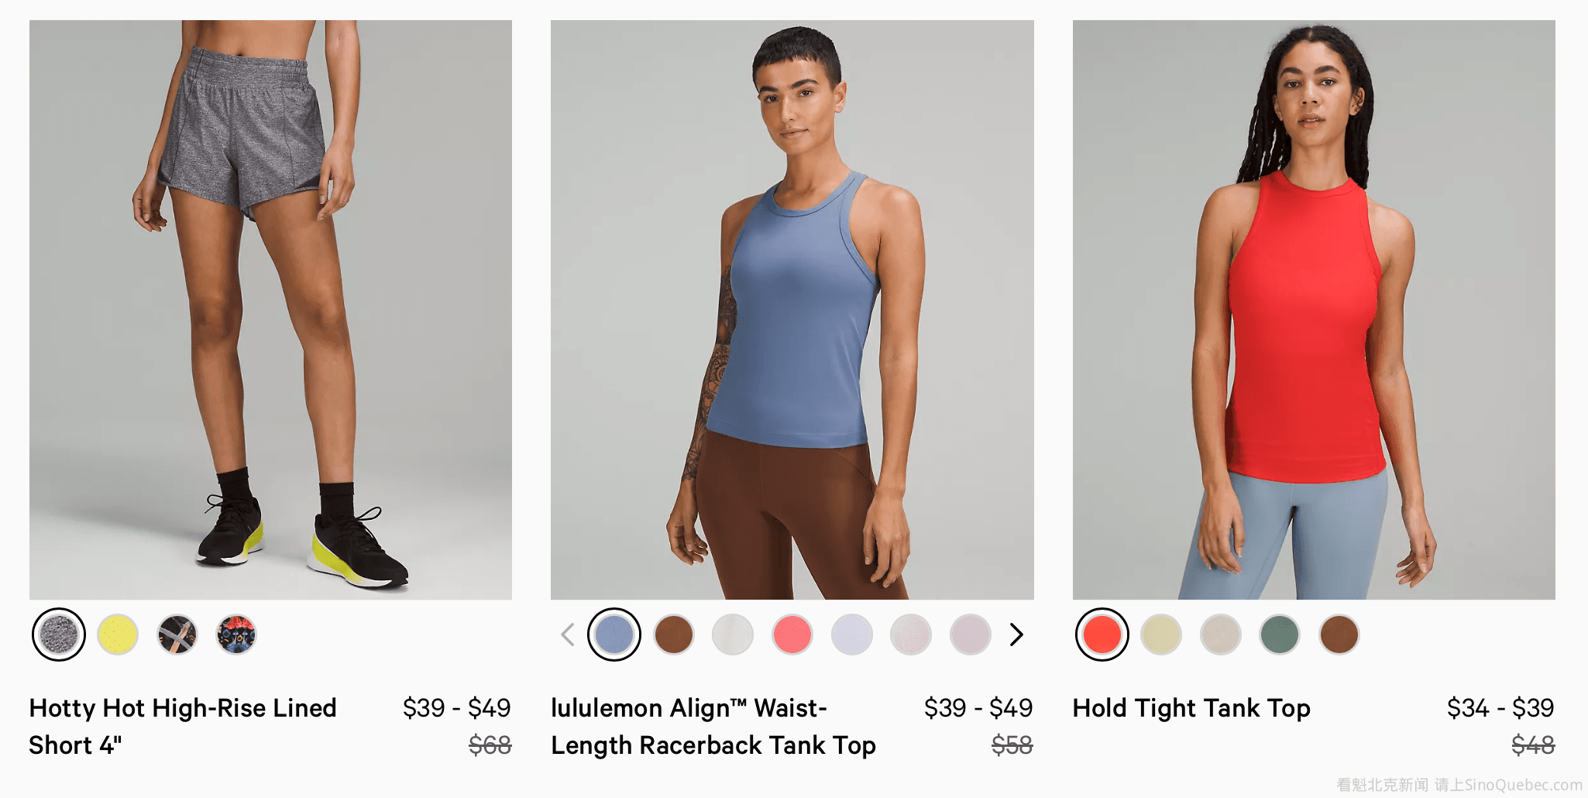
Task: Open the Hold Tight Tank Top product link
Action: [x=1191, y=708]
